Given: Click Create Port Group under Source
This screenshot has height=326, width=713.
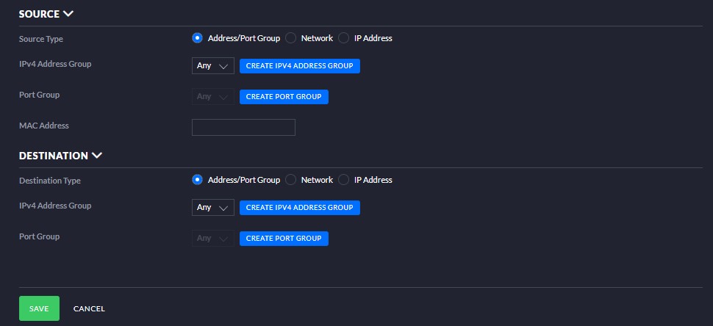Looking at the screenshot, I should (x=284, y=97).
